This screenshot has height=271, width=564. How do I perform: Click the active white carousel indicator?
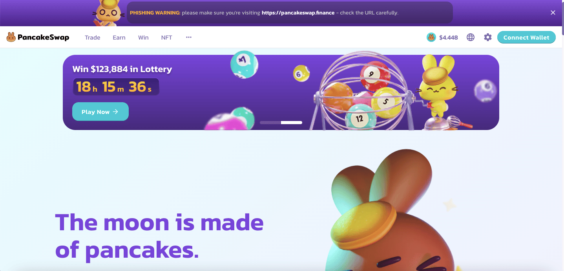pos(292,123)
